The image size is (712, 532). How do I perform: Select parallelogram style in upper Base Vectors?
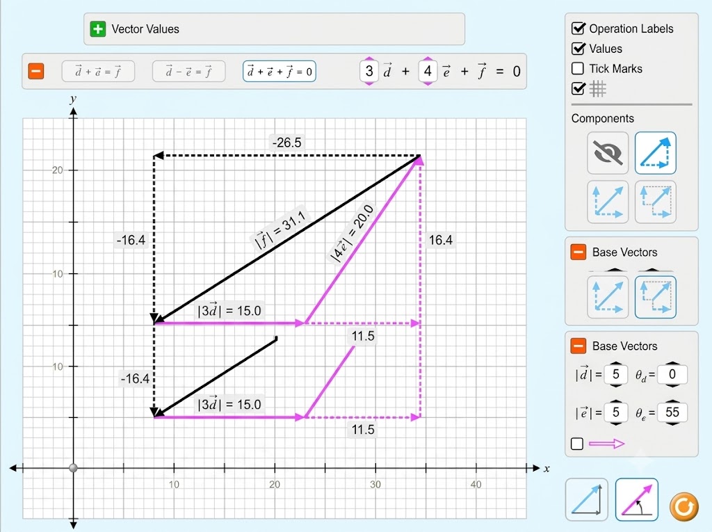point(608,297)
